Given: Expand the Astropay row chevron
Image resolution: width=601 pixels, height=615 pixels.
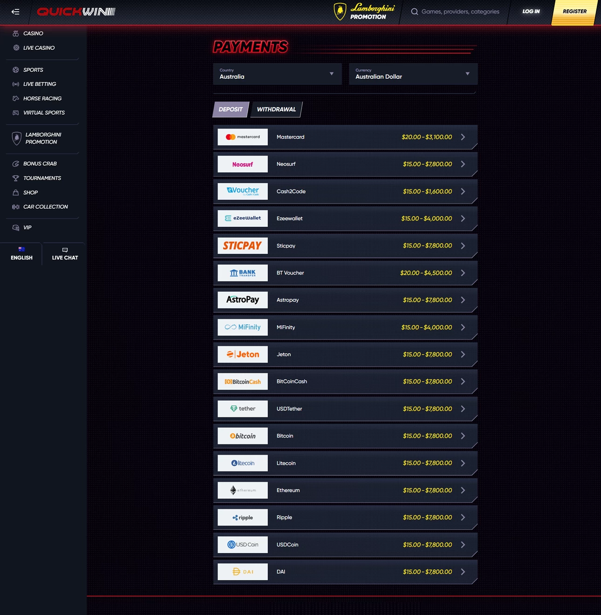Looking at the screenshot, I should (x=463, y=300).
